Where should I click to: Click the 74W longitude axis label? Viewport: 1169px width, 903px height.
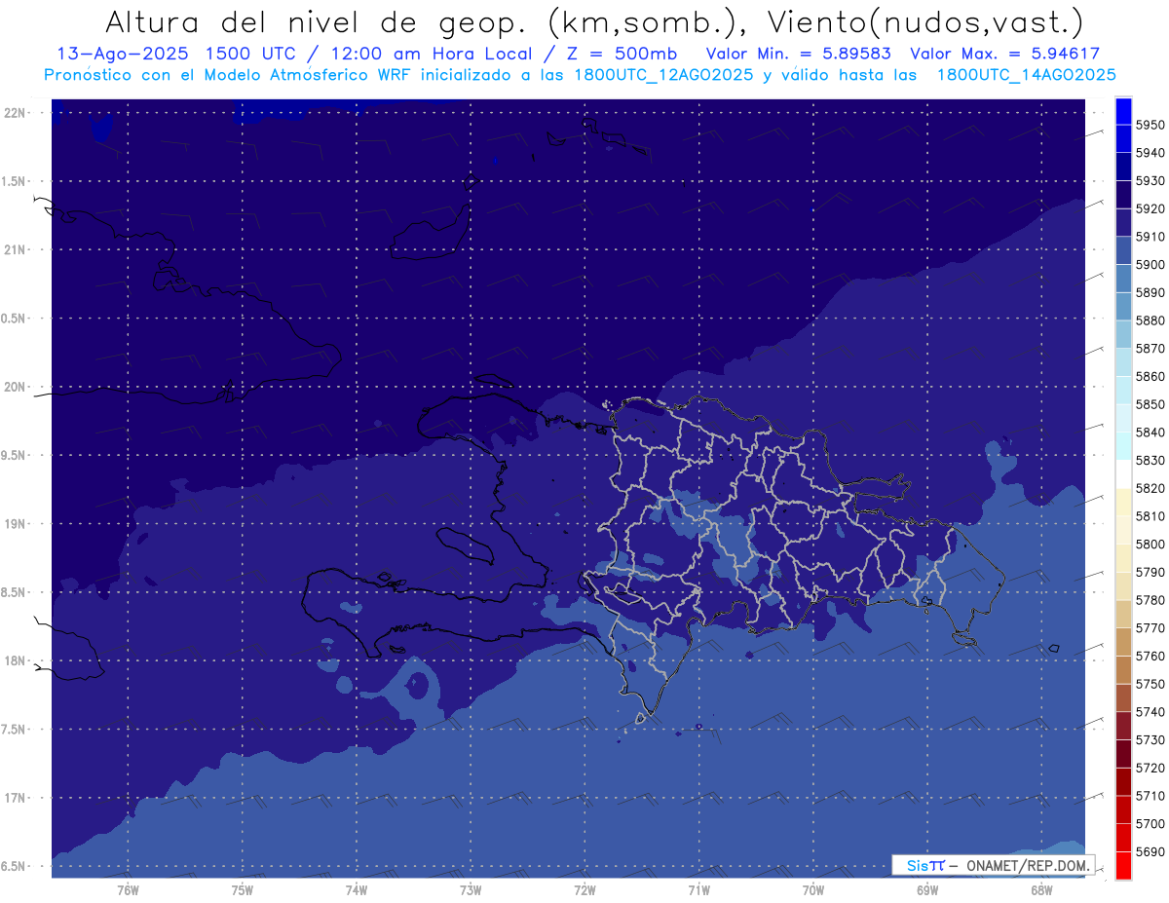(357, 889)
